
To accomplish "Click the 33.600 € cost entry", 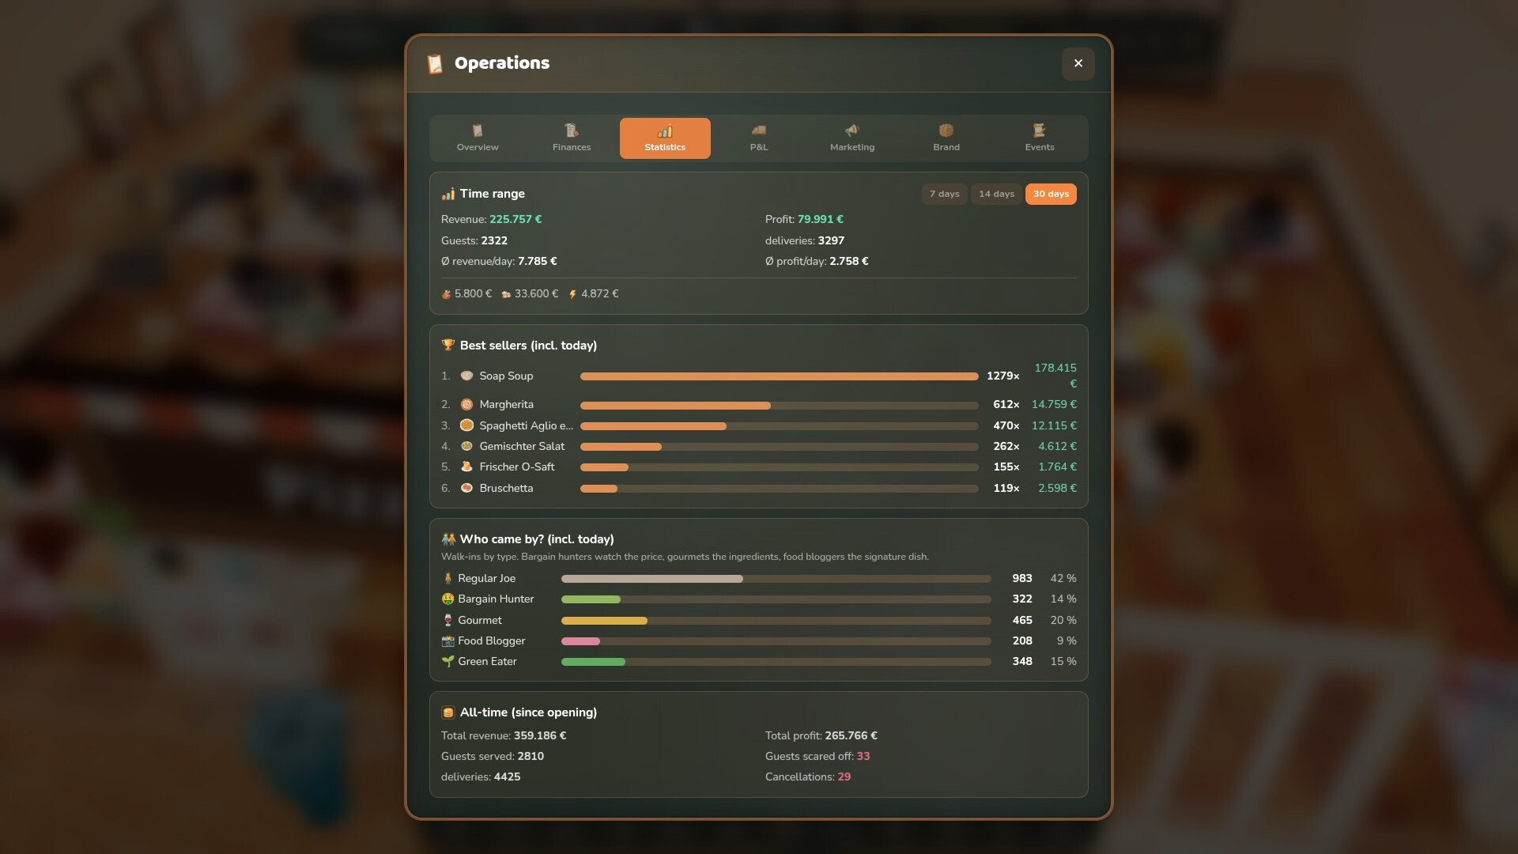I will tap(530, 293).
